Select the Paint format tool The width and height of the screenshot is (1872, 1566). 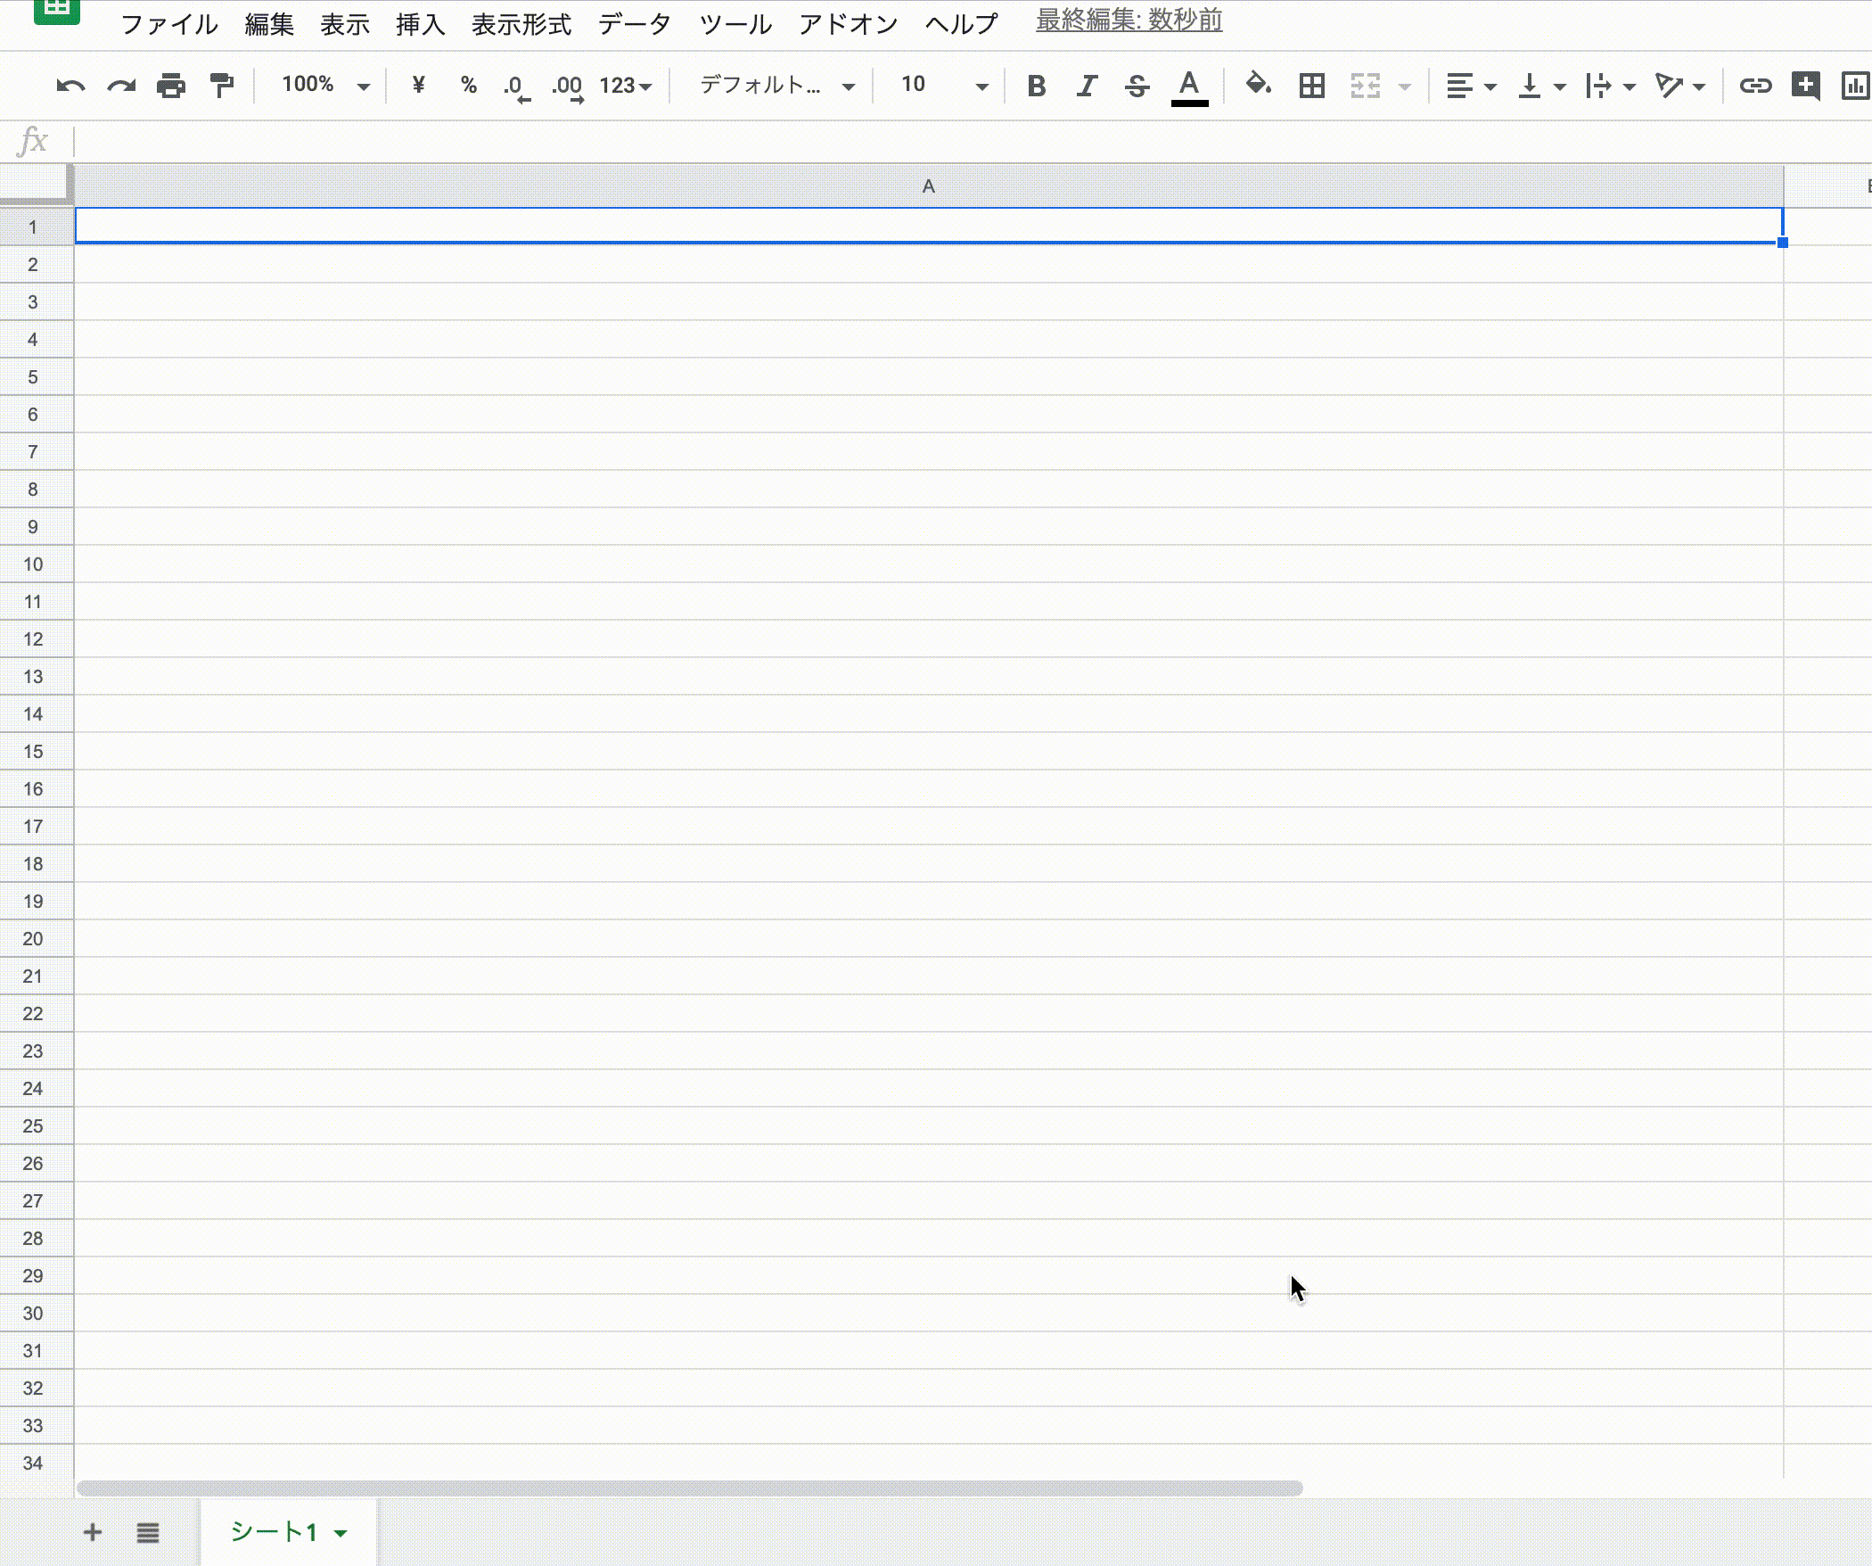[x=221, y=86]
